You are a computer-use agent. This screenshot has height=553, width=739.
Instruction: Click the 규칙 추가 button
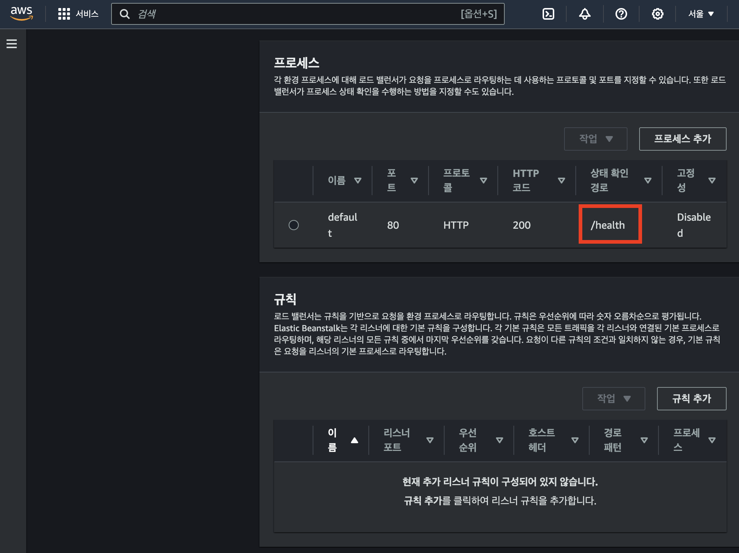click(x=692, y=399)
